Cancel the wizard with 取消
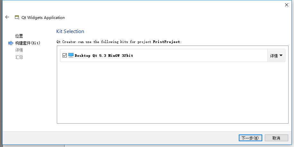This screenshot has height=147, width=294. [276, 138]
